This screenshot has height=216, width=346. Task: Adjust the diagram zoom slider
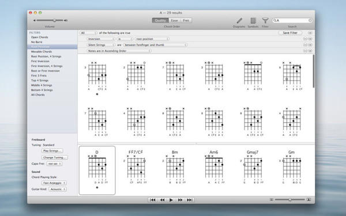(x=290, y=199)
